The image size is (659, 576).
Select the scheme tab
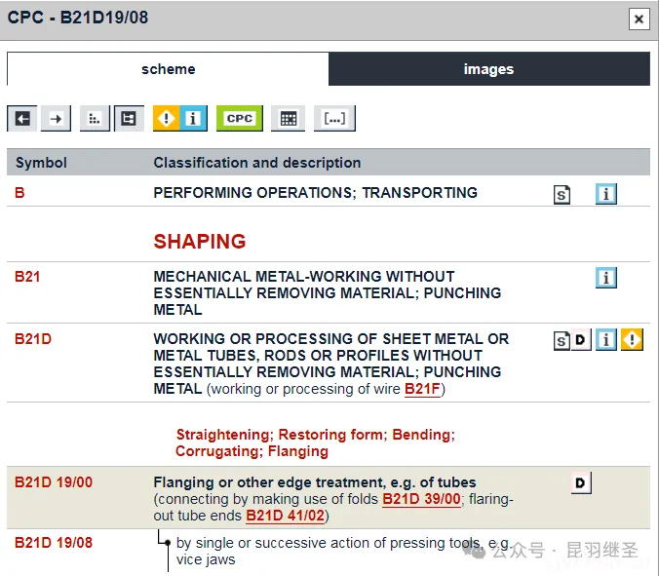point(168,69)
